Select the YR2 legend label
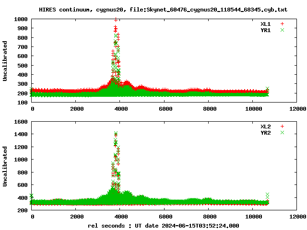The image size is (307, 230). pyautogui.click(x=265, y=133)
